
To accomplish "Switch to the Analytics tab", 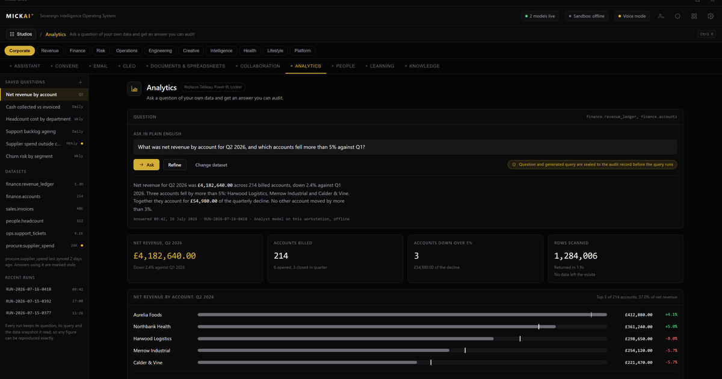I will (x=306, y=66).
